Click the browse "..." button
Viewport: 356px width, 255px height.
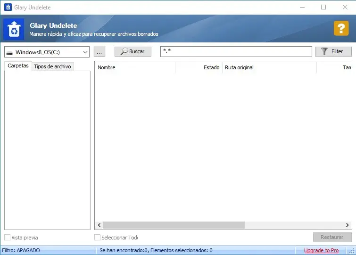click(x=99, y=52)
